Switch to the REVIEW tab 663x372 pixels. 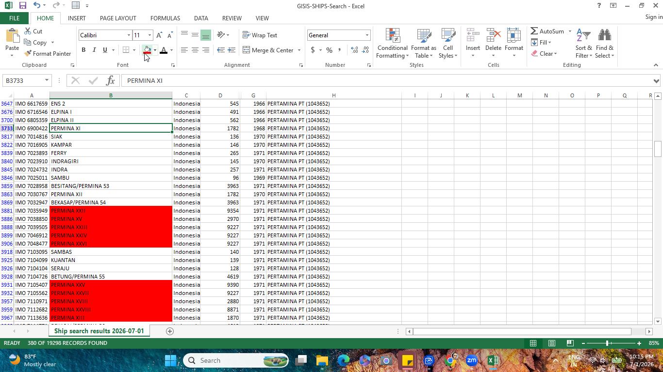coord(232,18)
